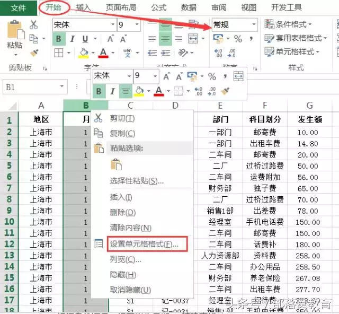Click the mini toolbar yellow fill color
Image resolution: width=339 pixels, height=314 pixels.
coord(139,91)
